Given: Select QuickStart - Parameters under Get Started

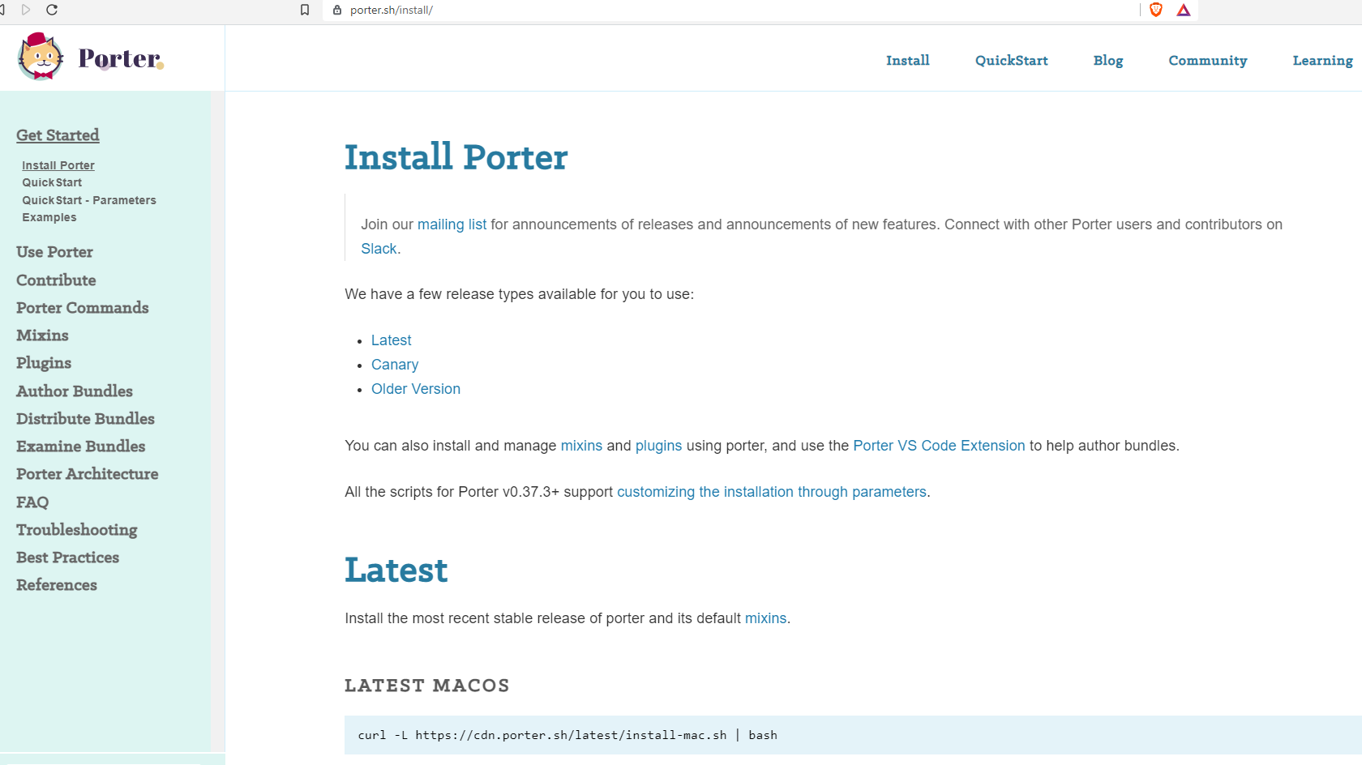Looking at the screenshot, I should 89,200.
